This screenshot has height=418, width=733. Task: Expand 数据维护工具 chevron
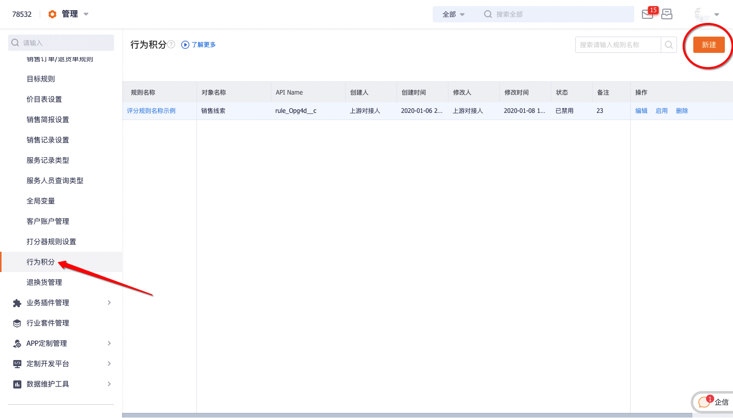pos(109,384)
